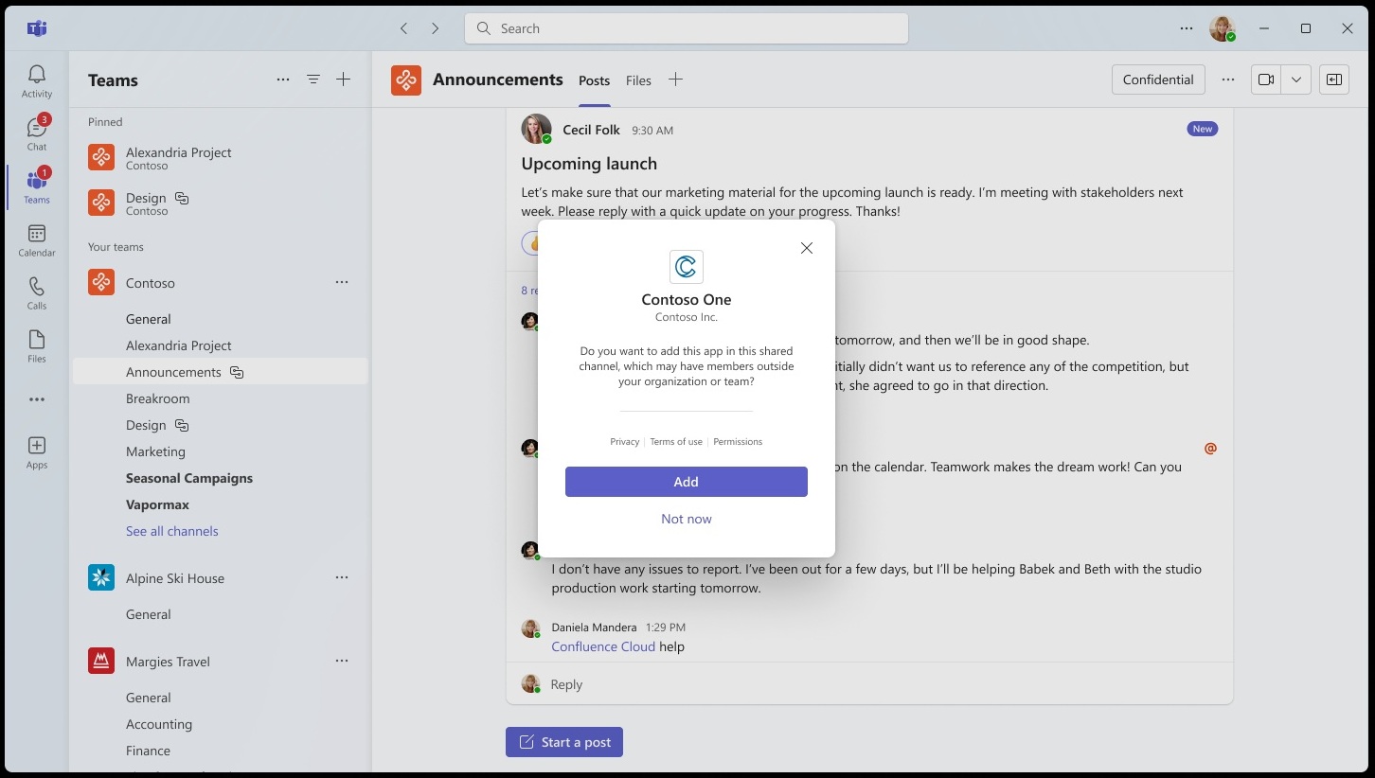Open the profile avatar menu
This screenshot has height=778, width=1375.
tap(1223, 28)
